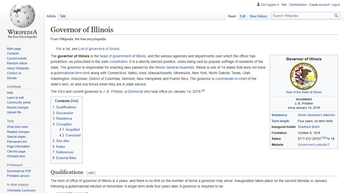This screenshot has width=344, height=193.
Task: Download the article as PDF
Action: (x=19, y=171)
